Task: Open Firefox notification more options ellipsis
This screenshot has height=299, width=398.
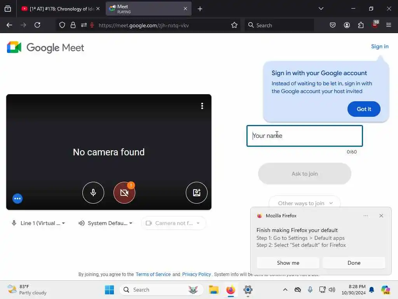Action: pos(365,216)
